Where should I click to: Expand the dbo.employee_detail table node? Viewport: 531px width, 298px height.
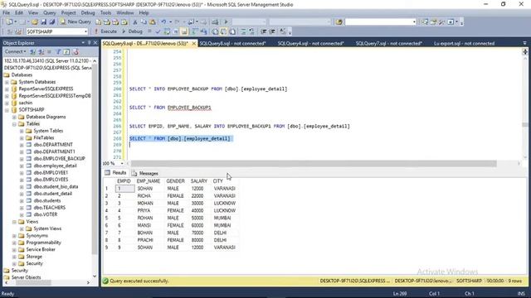pos(22,166)
